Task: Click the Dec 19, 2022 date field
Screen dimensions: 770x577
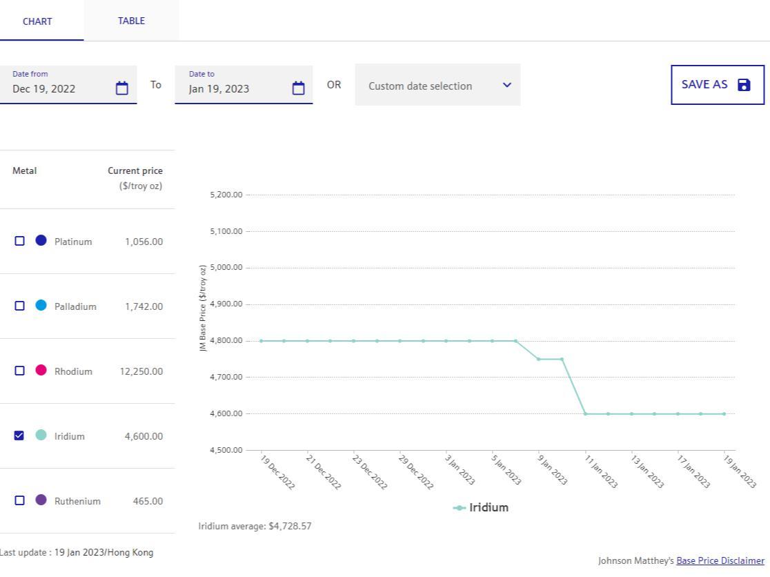Action: tap(55, 88)
